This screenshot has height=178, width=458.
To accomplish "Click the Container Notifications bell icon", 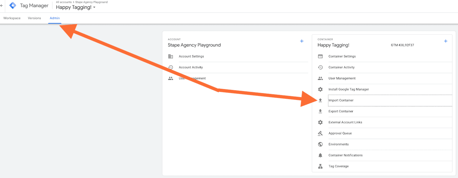I will (x=320, y=155).
